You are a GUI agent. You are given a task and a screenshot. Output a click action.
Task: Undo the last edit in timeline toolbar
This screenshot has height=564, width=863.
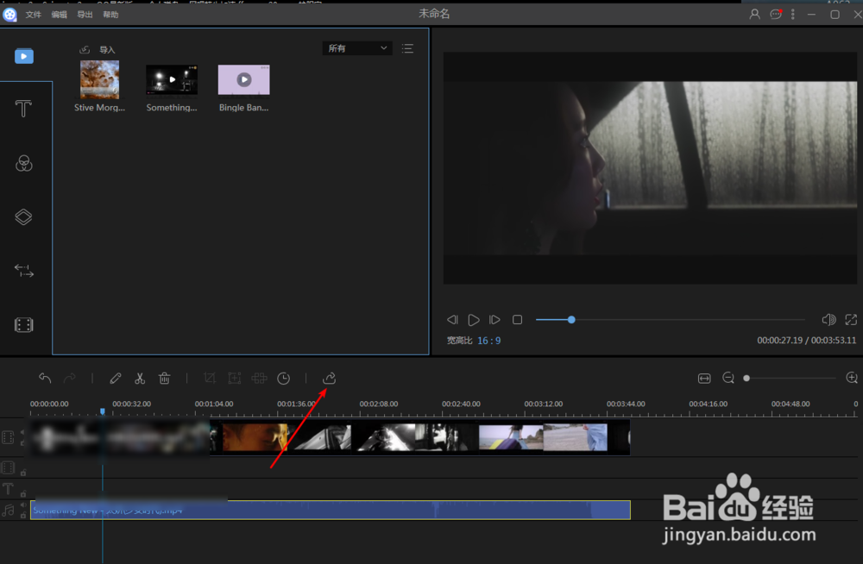point(45,378)
